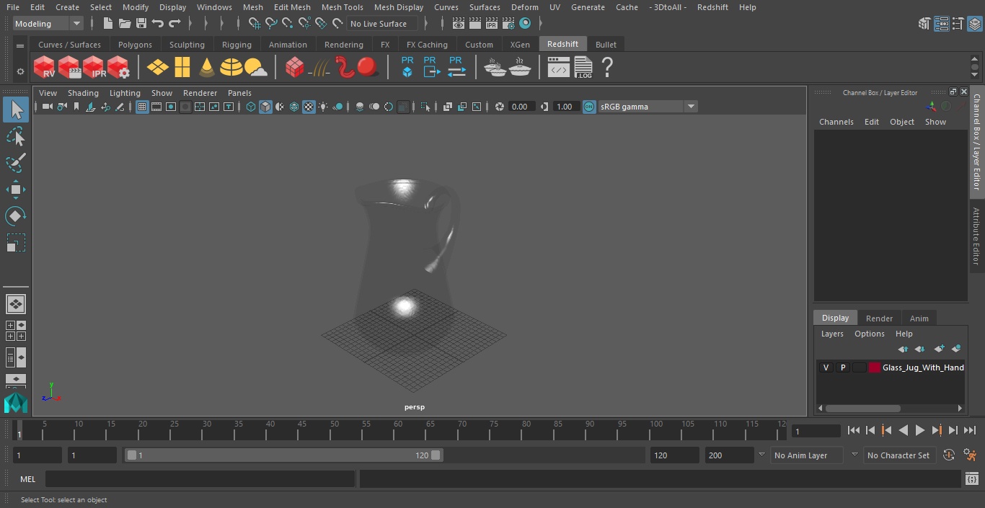Activate the Rotate tool
The image size is (985, 508).
click(15, 216)
